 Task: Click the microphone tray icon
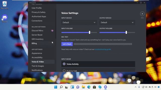(x=139, y=87)
